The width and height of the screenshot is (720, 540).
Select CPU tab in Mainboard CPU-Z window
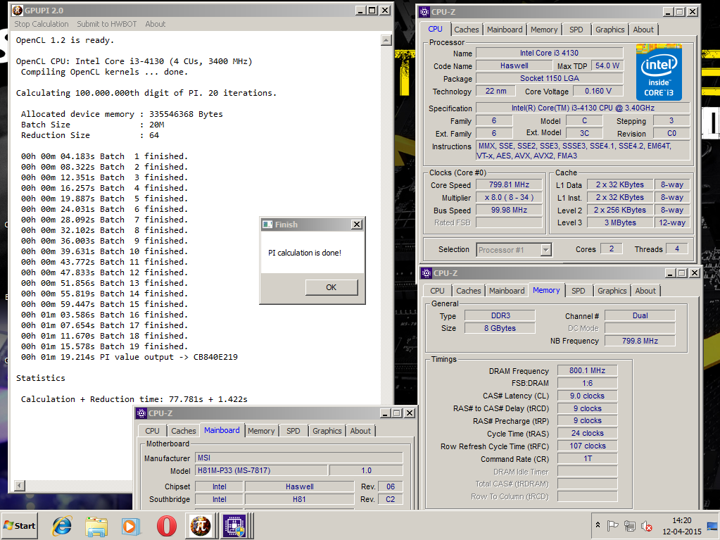pos(153,431)
